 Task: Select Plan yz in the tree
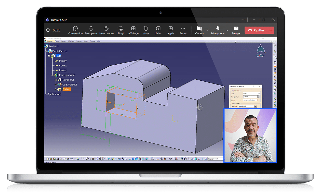click(63, 66)
